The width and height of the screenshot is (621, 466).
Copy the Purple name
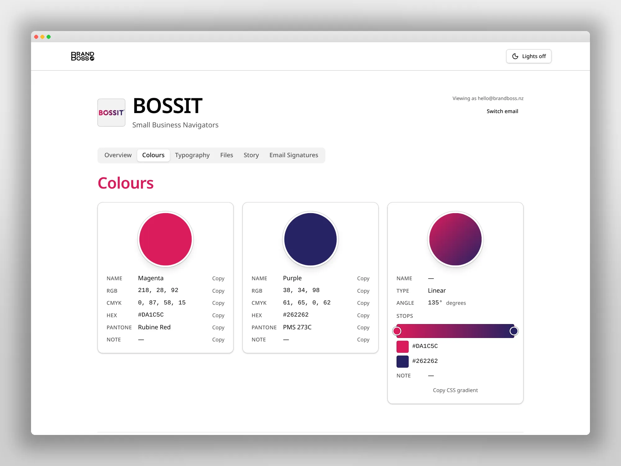point(363,278)
